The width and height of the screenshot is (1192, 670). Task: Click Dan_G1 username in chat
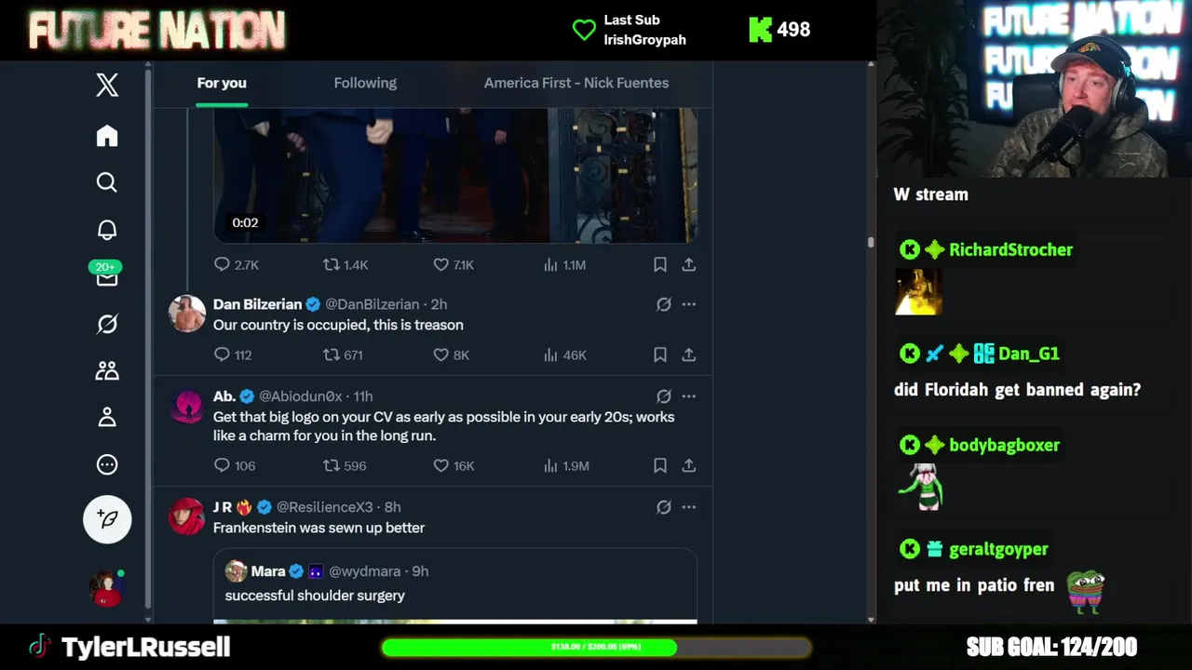[x=1028, y=354]
